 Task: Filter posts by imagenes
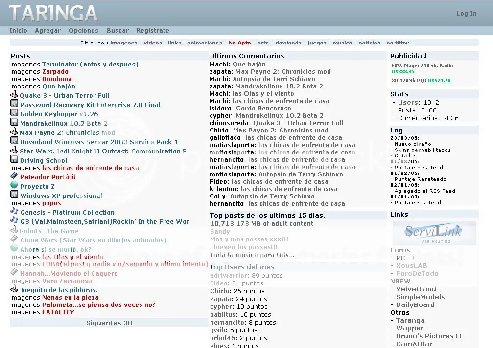click(123, 43)
